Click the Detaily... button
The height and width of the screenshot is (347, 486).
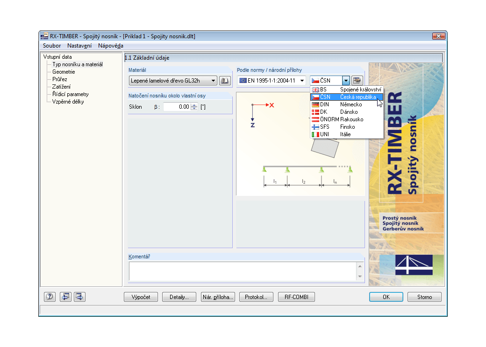pyautogui.click(x=179, y=297)
